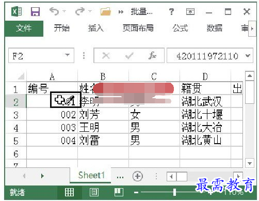Go to next sheet tab arrow
Viewport: 259px width, 201px height.
42,176
